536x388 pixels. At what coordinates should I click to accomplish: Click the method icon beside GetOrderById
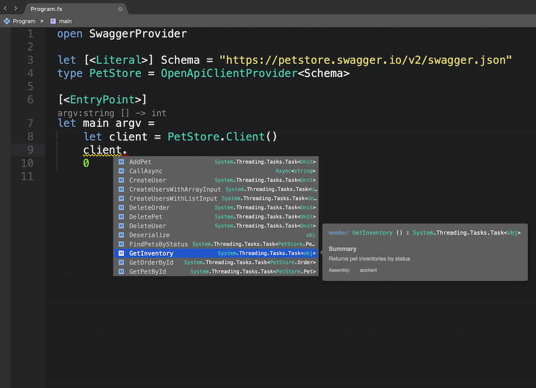pyautogui.click(x=121, y=263)
